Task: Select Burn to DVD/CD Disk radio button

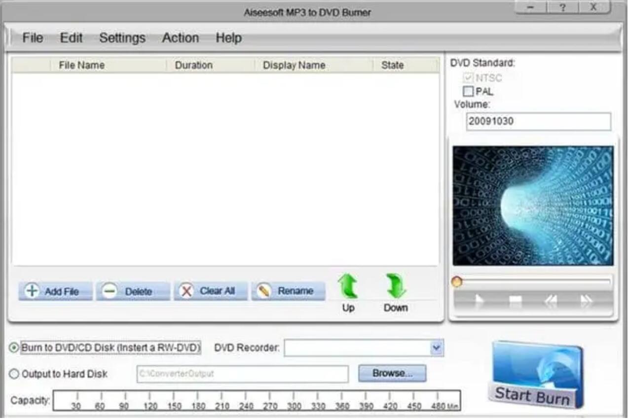Action: click(14, 348)
